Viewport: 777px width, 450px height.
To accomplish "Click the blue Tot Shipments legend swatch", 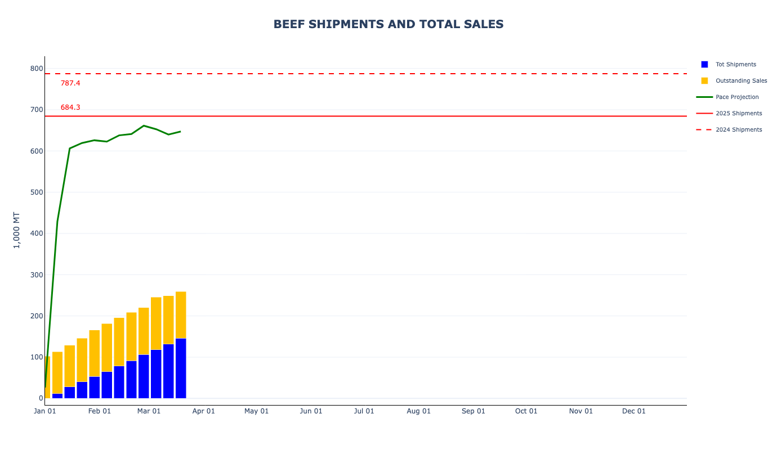I will click(704, 65).
